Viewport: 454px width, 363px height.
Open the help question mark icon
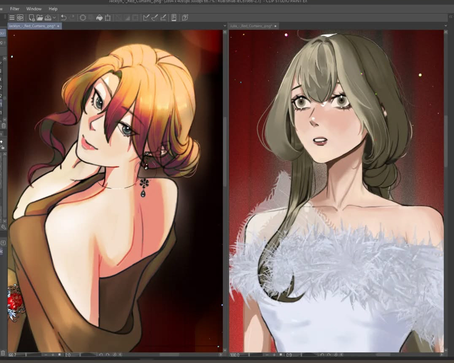tap(185, 18)
